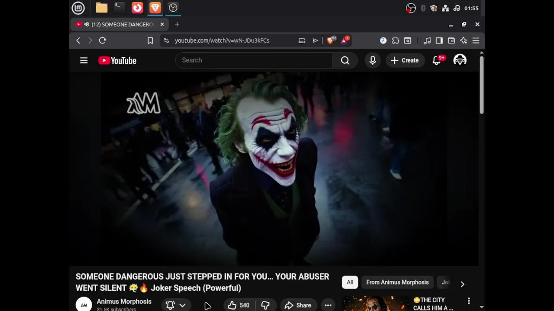Image resolution: width=554 pixels, height=311 pixels.
Task: Close the YouTube browser tab
Action: pos(162,25)
